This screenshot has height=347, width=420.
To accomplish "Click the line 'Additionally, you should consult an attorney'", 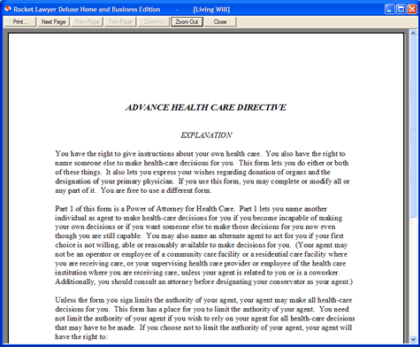I will pos(203,281).
